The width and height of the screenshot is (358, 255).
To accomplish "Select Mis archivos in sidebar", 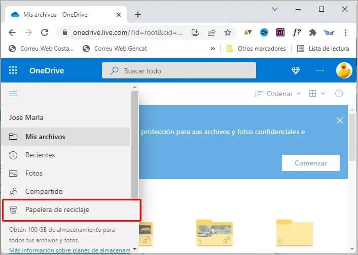I will pos(66,137).
